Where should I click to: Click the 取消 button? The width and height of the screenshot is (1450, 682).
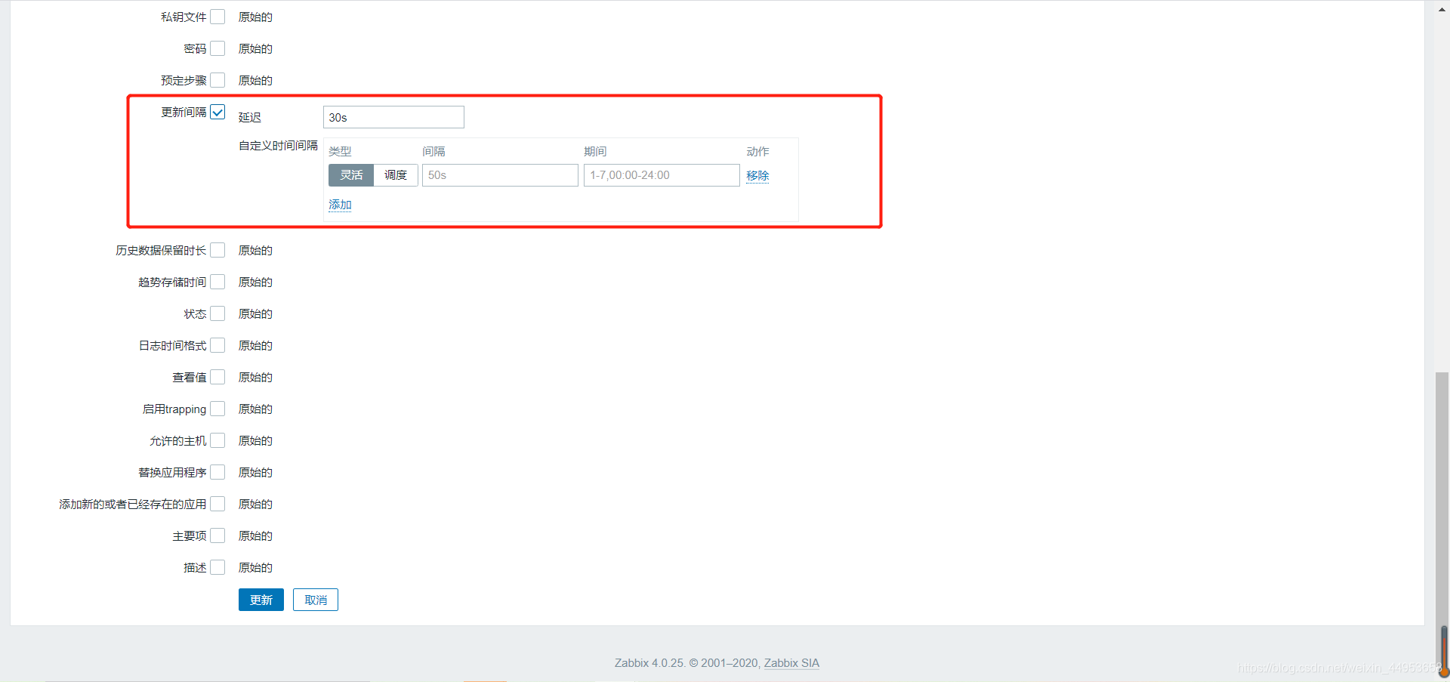point(316,600)
